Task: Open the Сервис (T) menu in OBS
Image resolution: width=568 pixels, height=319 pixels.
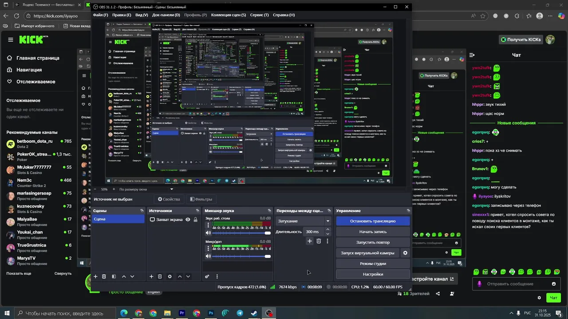Action: pyautogui.click(x=259, y=15)
